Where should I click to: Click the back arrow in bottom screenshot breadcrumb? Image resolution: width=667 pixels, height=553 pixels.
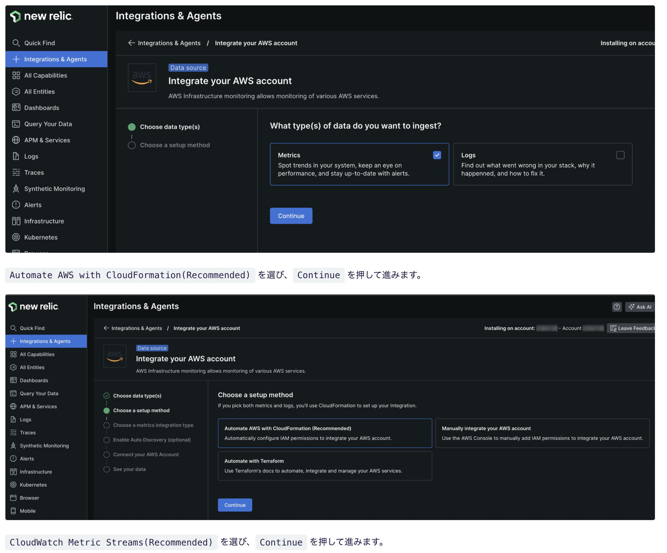106,328
